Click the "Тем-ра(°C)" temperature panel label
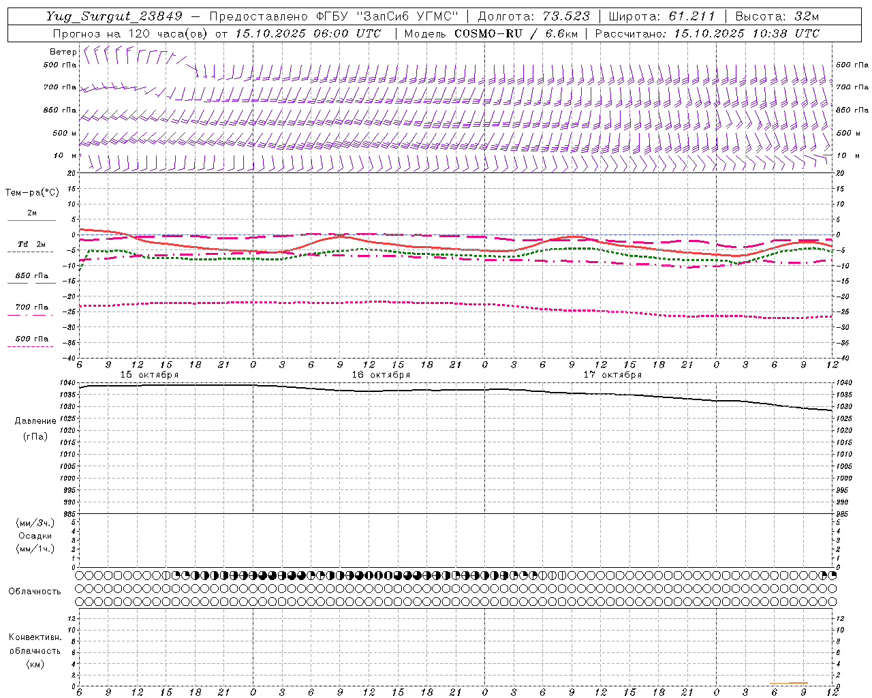 click(32, 193)
